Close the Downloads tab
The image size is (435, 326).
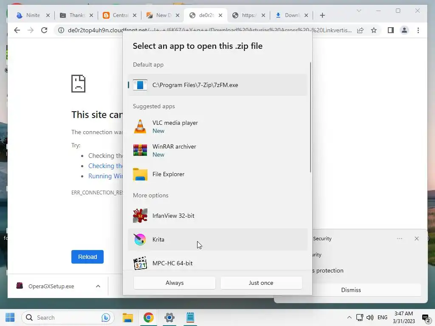(x=306, y=15)
